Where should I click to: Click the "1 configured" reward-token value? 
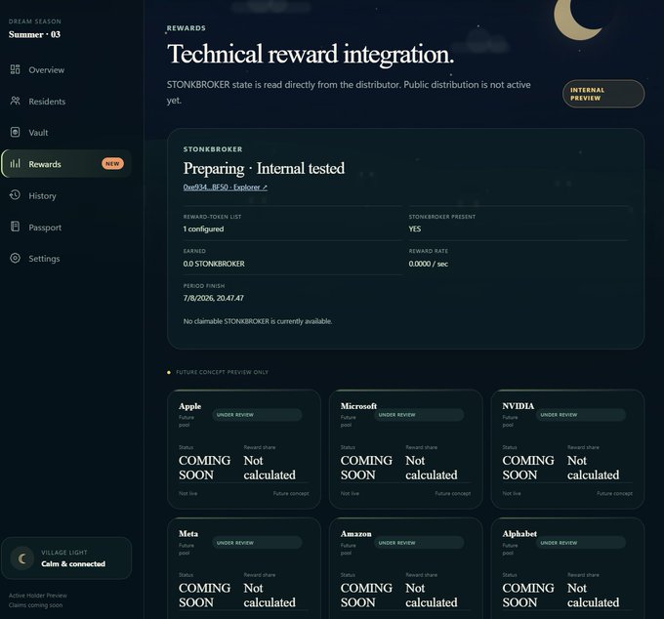pos(203,229)
